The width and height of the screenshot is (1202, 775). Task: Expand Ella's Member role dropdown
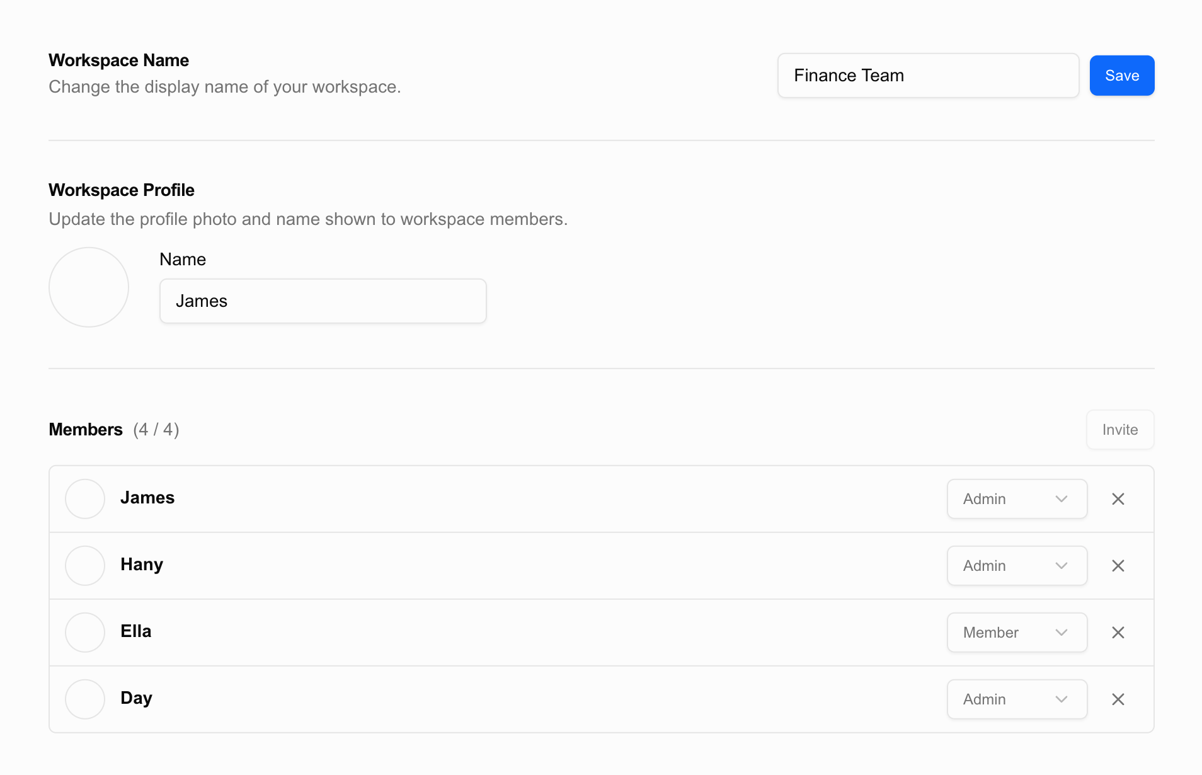click(x=1017, y=633)
